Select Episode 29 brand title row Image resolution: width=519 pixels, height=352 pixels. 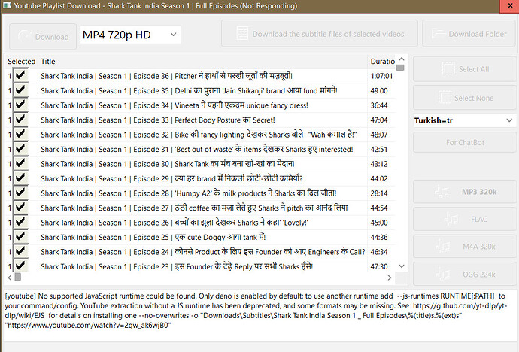tap(171, 179)
